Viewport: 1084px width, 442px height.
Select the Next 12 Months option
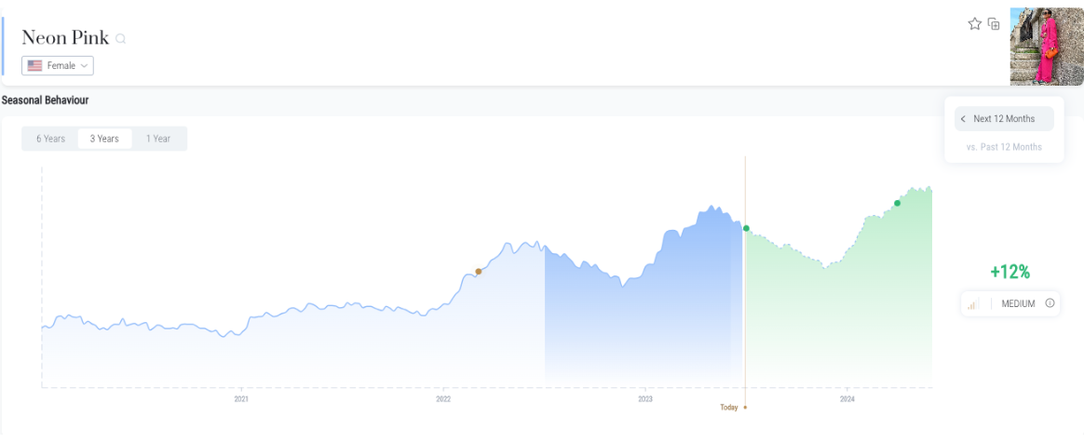[1004, 119]
